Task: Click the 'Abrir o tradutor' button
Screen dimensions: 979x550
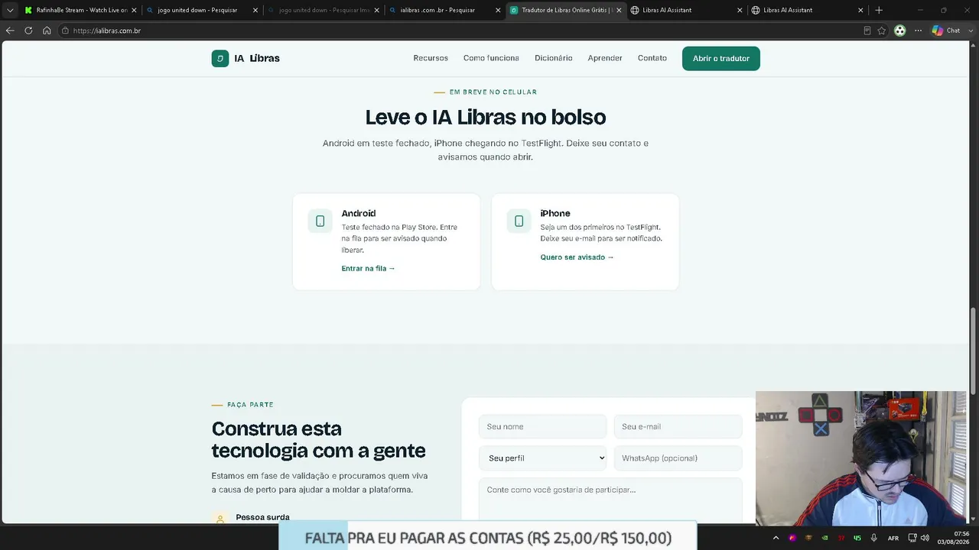Action: tap(721, 58)
